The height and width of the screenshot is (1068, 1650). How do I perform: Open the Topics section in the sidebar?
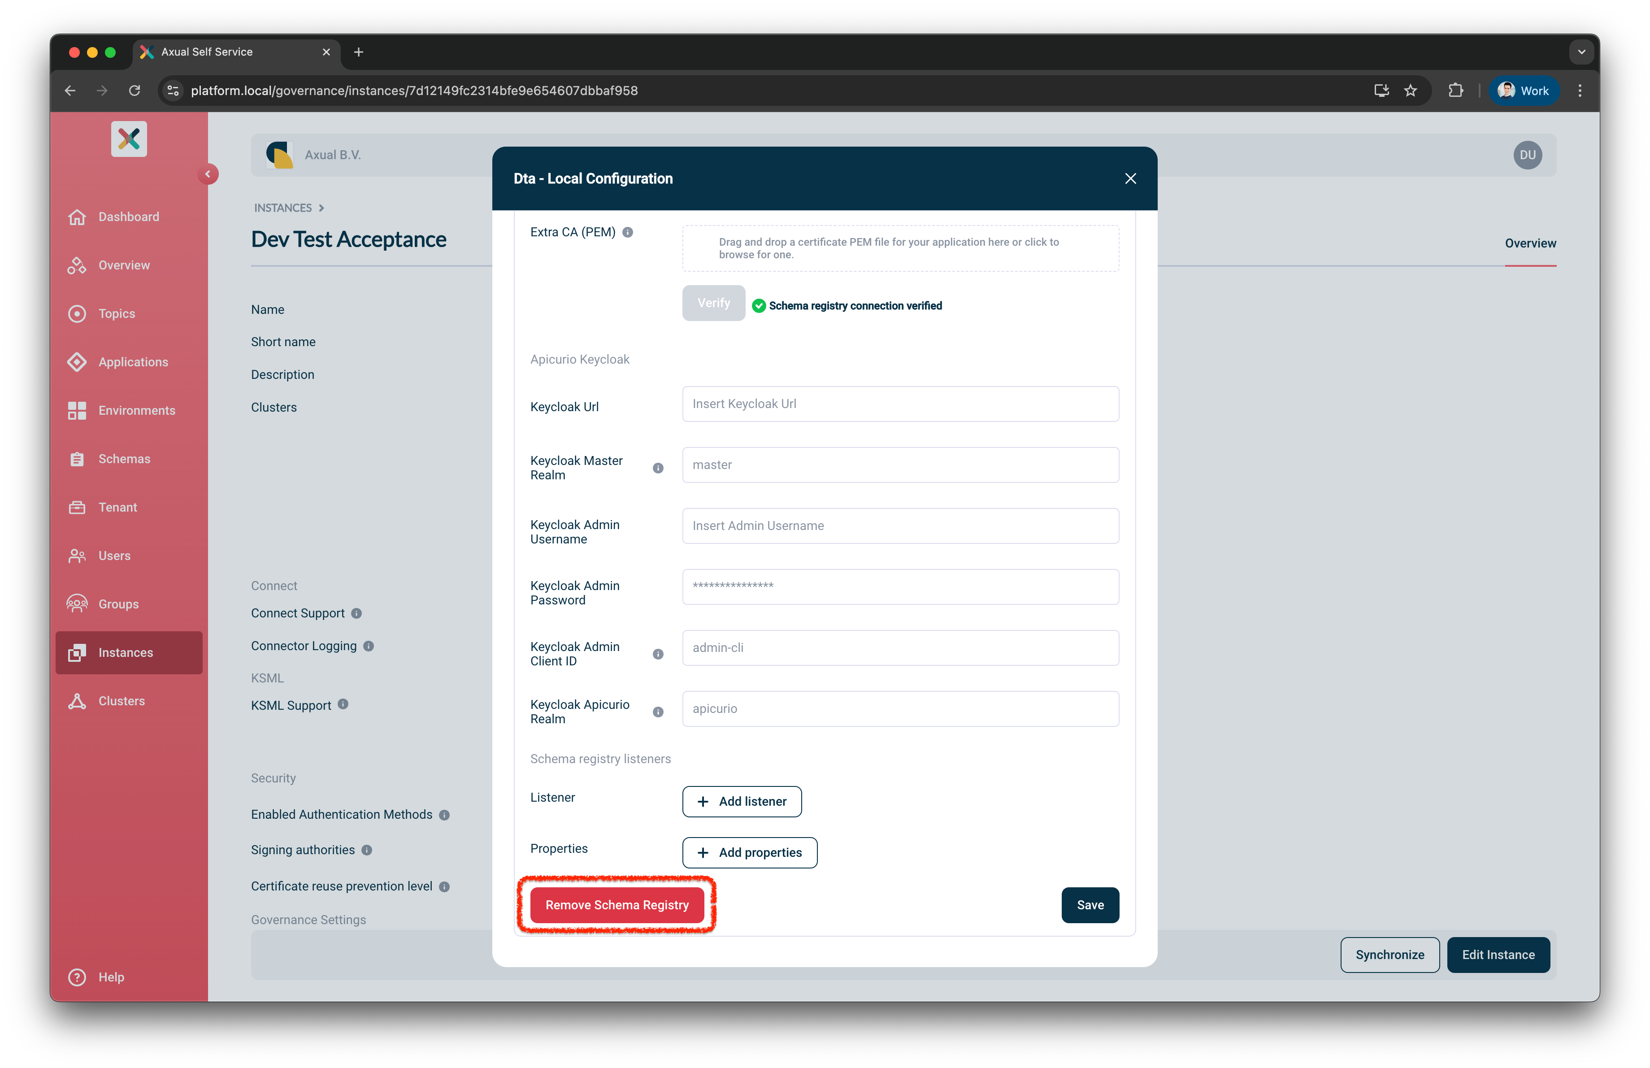coord(116,313)
